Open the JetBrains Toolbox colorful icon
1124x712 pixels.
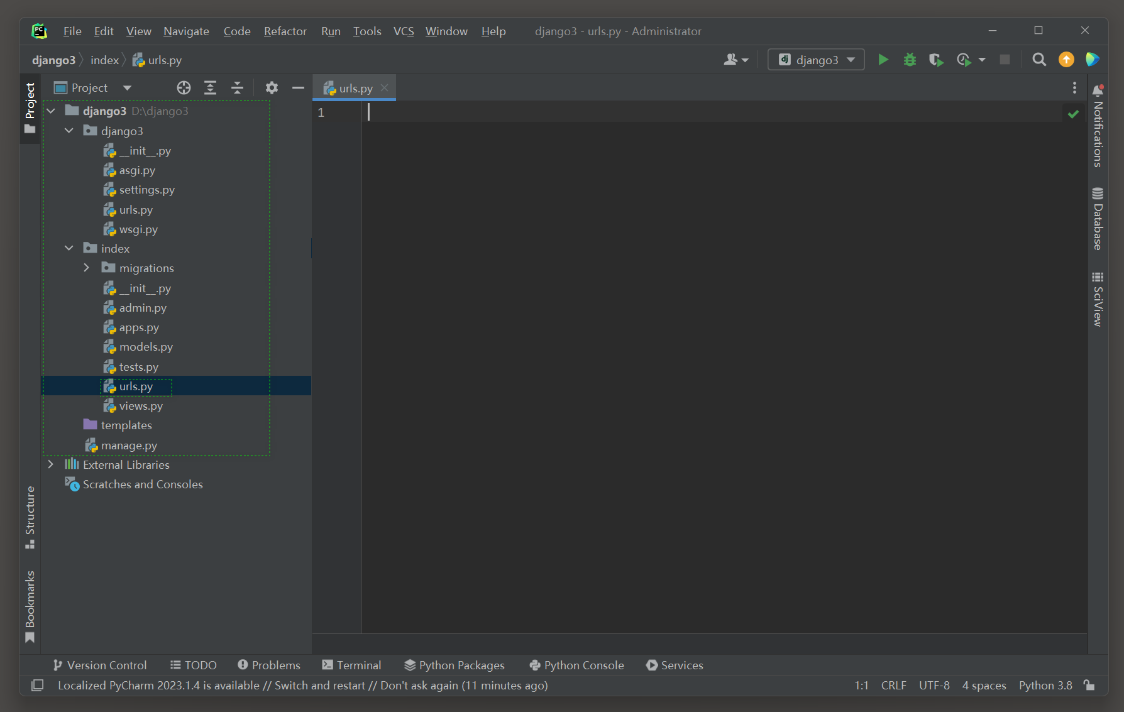pyautogui.click(x=1093, y=60)
